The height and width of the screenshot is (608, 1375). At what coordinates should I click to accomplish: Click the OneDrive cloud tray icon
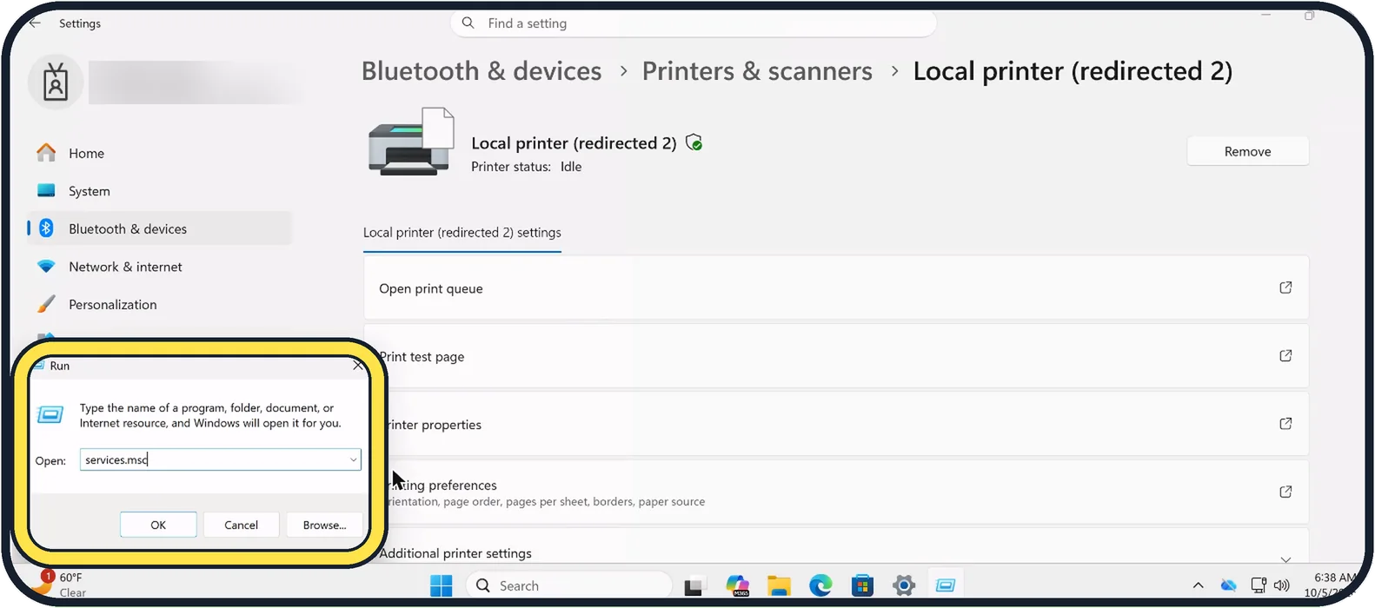pyautogui.click(x=1228, y=586)
